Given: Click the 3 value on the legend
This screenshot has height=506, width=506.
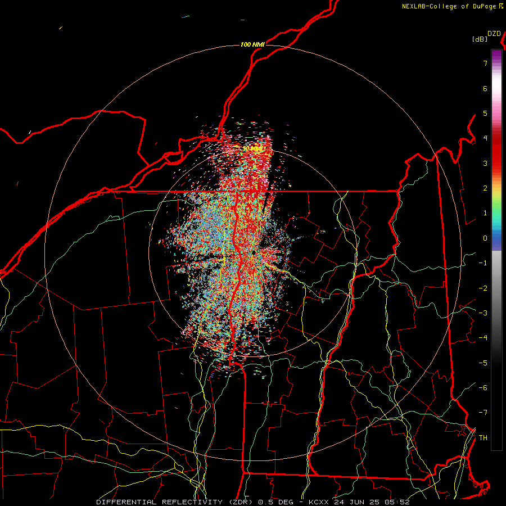Looking at the screenshot, I should pyautogui.click(x=485, y=163).
